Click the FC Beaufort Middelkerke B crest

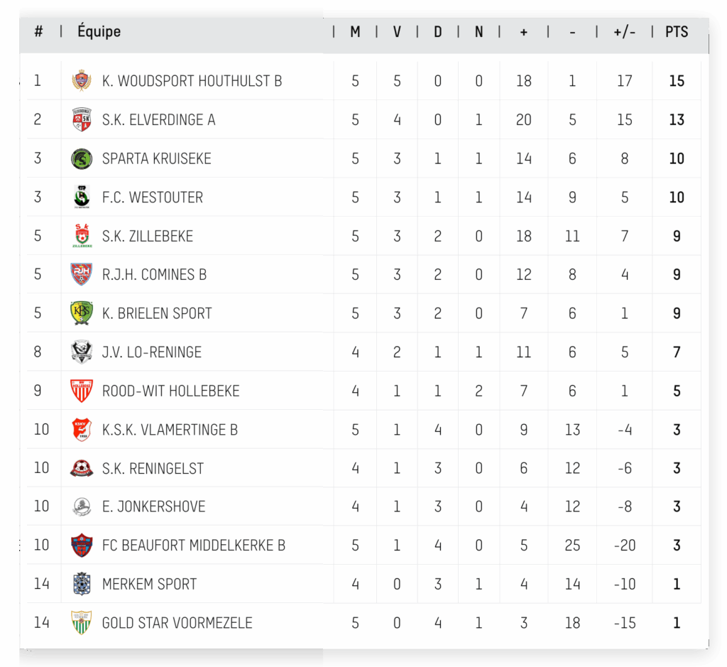click(x=82, y=545)
